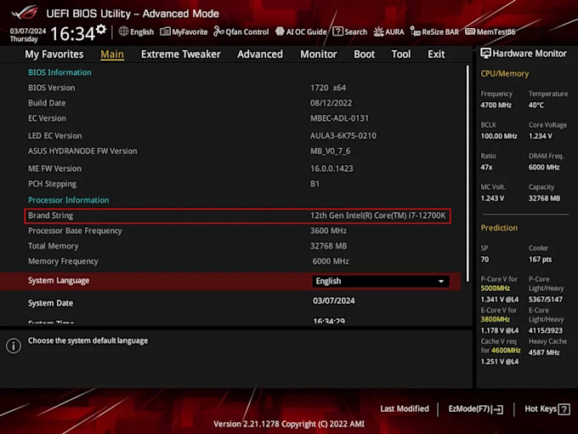Click Frequency 4700 MHz in Hardware Monitor
Image resolution: width=578 pixels, height=434 pixels.
[496, 106]
